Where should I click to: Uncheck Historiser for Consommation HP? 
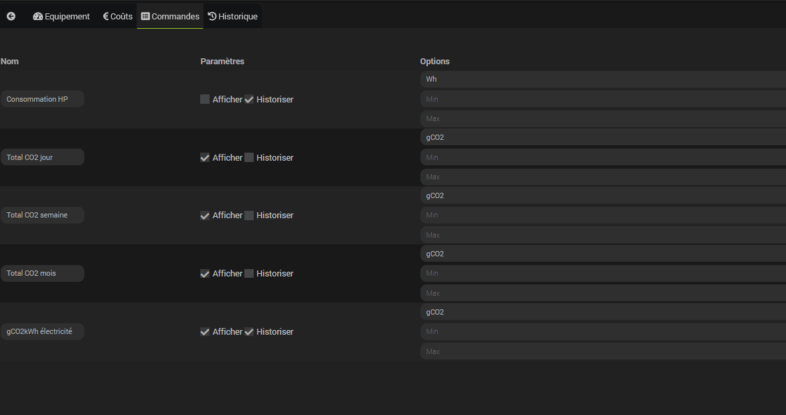tap(249, 99)
